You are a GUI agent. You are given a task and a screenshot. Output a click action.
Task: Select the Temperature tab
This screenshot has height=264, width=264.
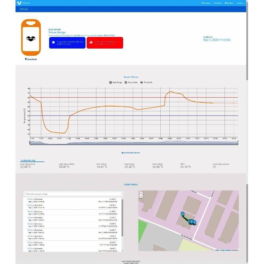[28, 161]
